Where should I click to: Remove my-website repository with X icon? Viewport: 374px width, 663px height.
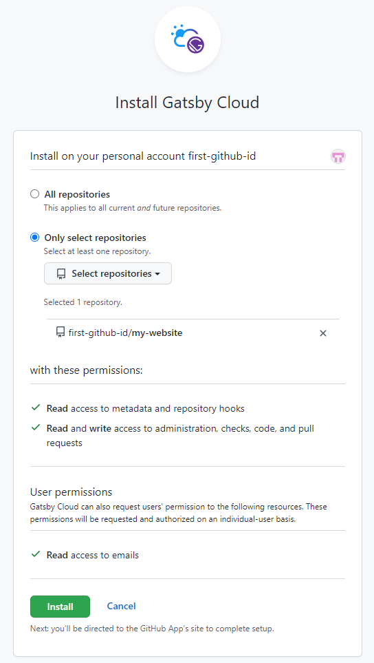point(323,333)
